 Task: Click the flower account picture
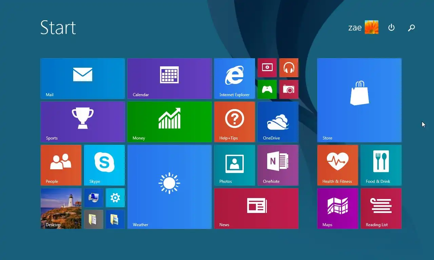click(372, 27)
